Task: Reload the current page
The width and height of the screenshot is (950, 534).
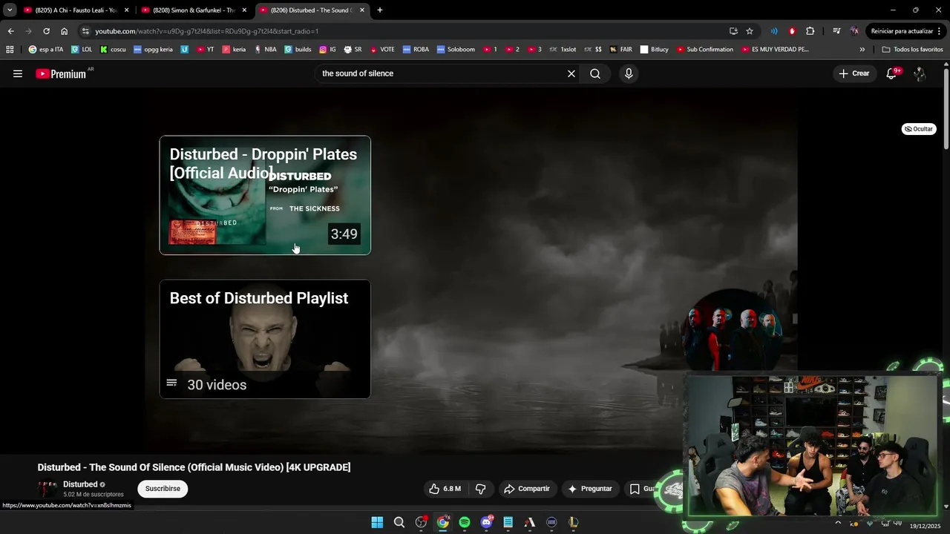Action: click(x=46, y=31)
